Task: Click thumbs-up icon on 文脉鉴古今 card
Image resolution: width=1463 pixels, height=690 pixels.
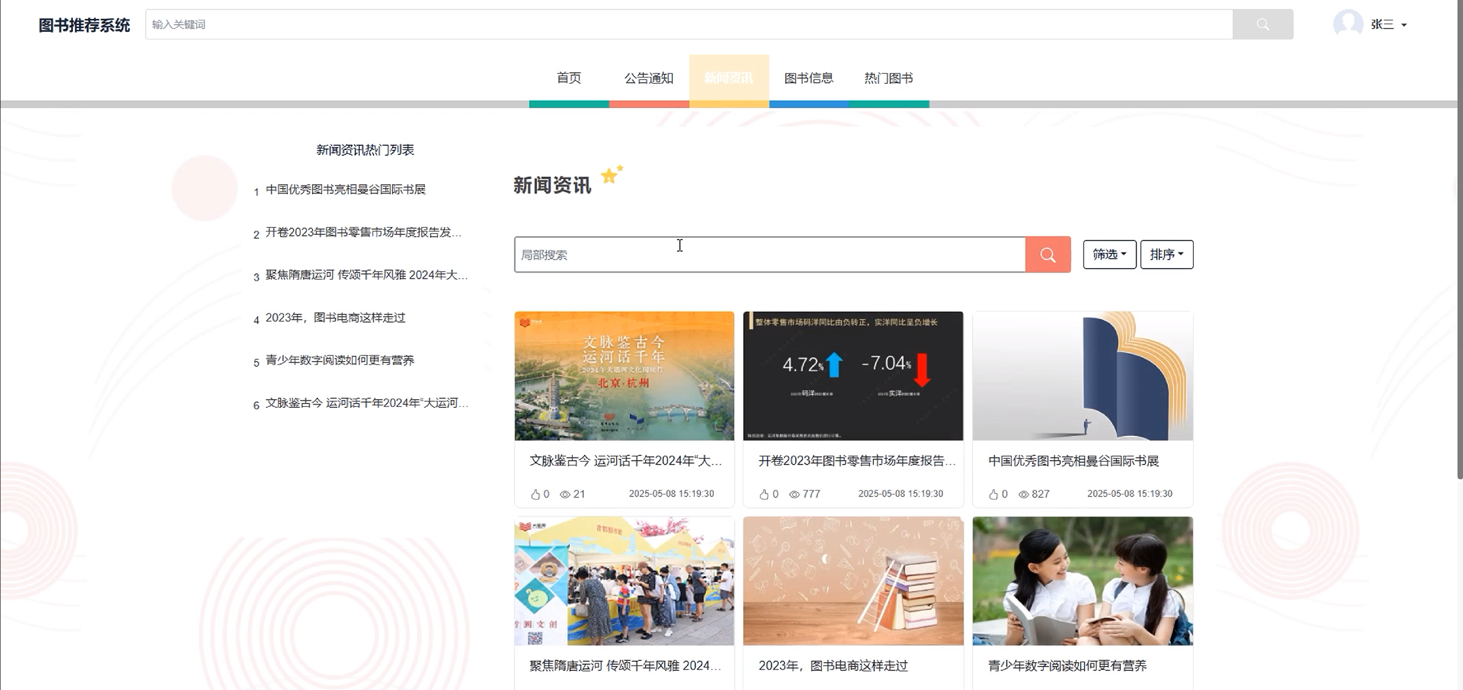Action: pos(535,495)
